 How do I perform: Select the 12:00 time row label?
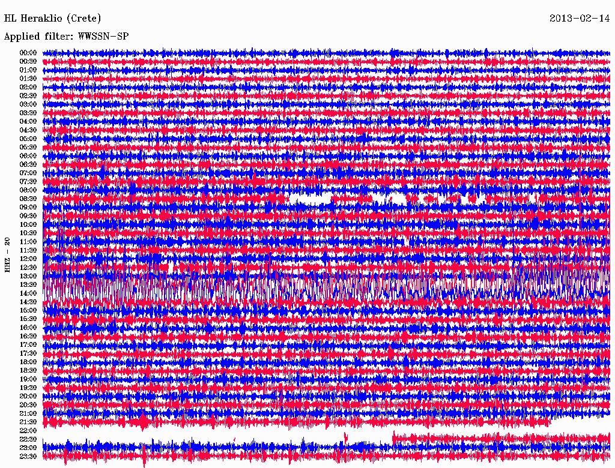pos(28,259)
